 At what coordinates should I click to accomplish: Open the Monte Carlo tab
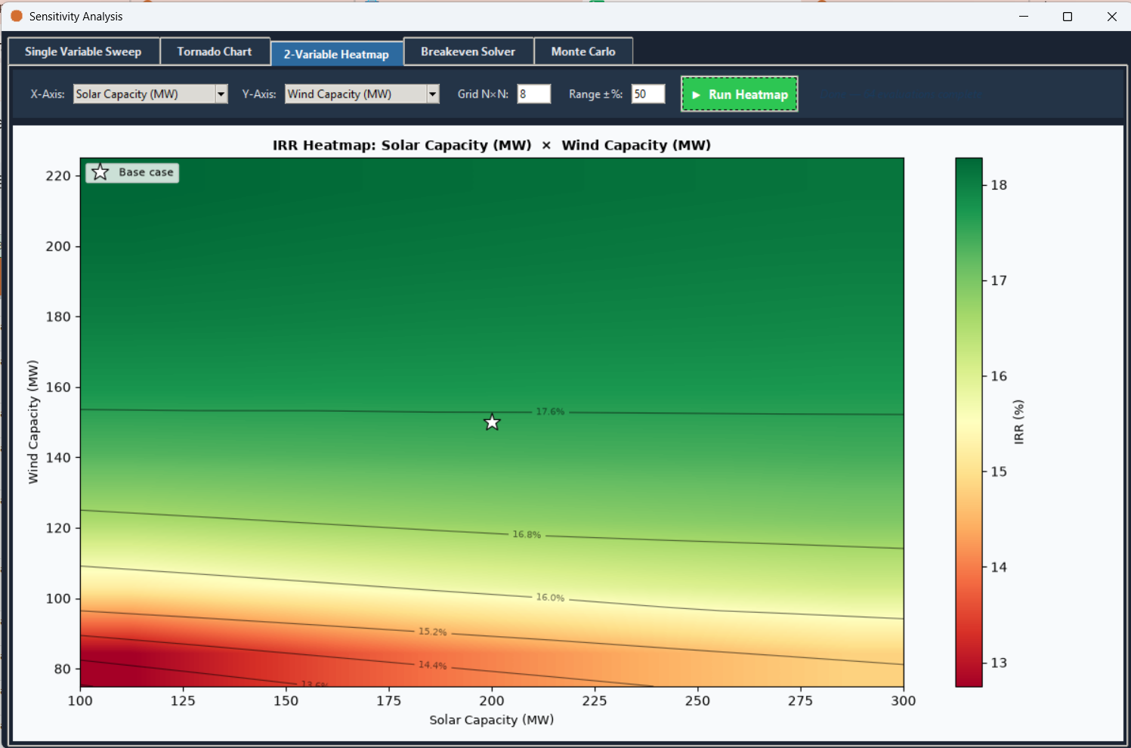point(583,51)
